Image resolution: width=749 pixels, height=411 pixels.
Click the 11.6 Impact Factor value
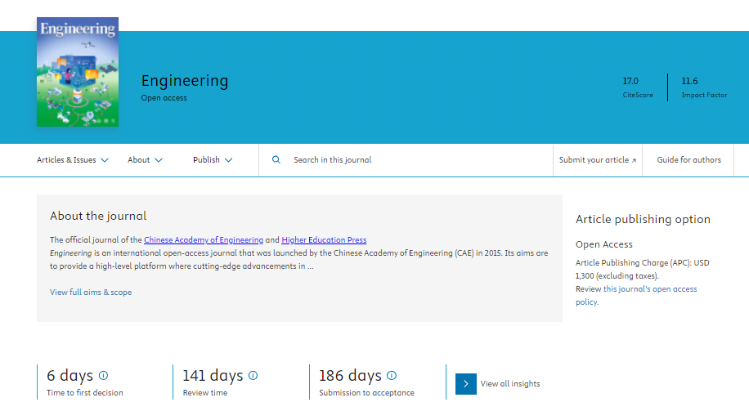click(x=689, y=81)
